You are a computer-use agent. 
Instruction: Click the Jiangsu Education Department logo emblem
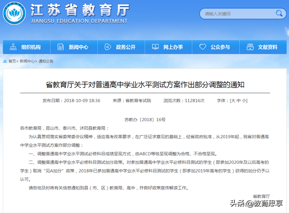pos(14,14)
